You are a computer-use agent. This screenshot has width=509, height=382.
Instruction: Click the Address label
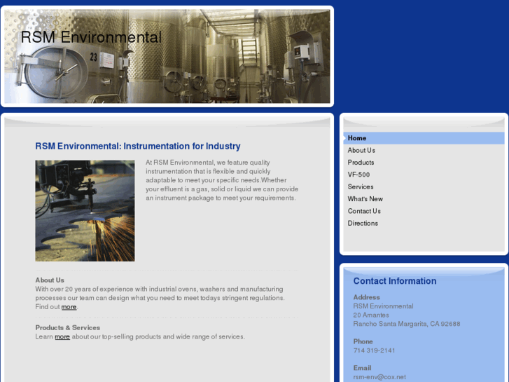[366, 297]
